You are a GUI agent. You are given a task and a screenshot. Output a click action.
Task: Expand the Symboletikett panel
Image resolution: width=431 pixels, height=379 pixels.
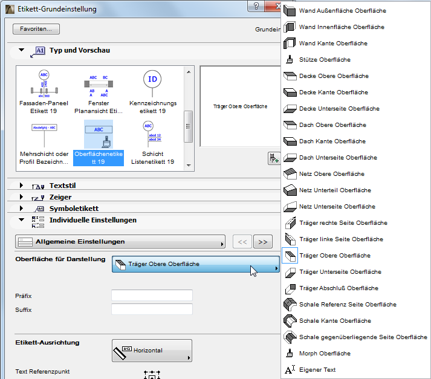point(21,209)
